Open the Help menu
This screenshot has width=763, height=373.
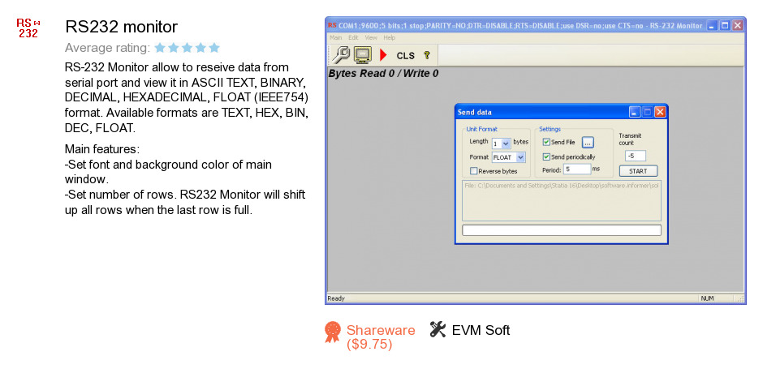(x=390, y=37)
